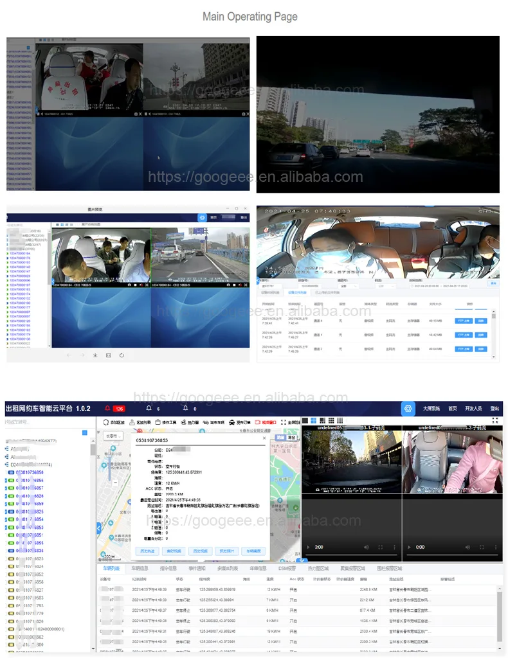Collapse the map panel using the left arrow handle
Image resolution: width=508 pixels, height=658 pixels.
click(99, 528)
